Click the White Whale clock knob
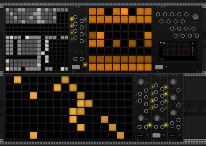This screenshot has width=206, height=146. 141,118
